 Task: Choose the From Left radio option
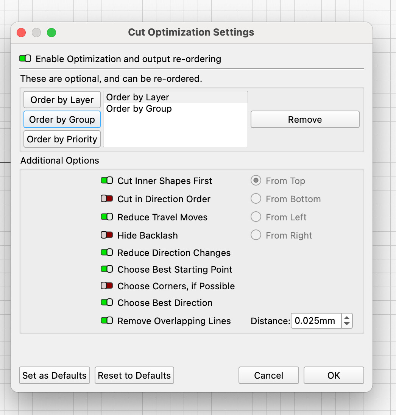coord(256,217)
